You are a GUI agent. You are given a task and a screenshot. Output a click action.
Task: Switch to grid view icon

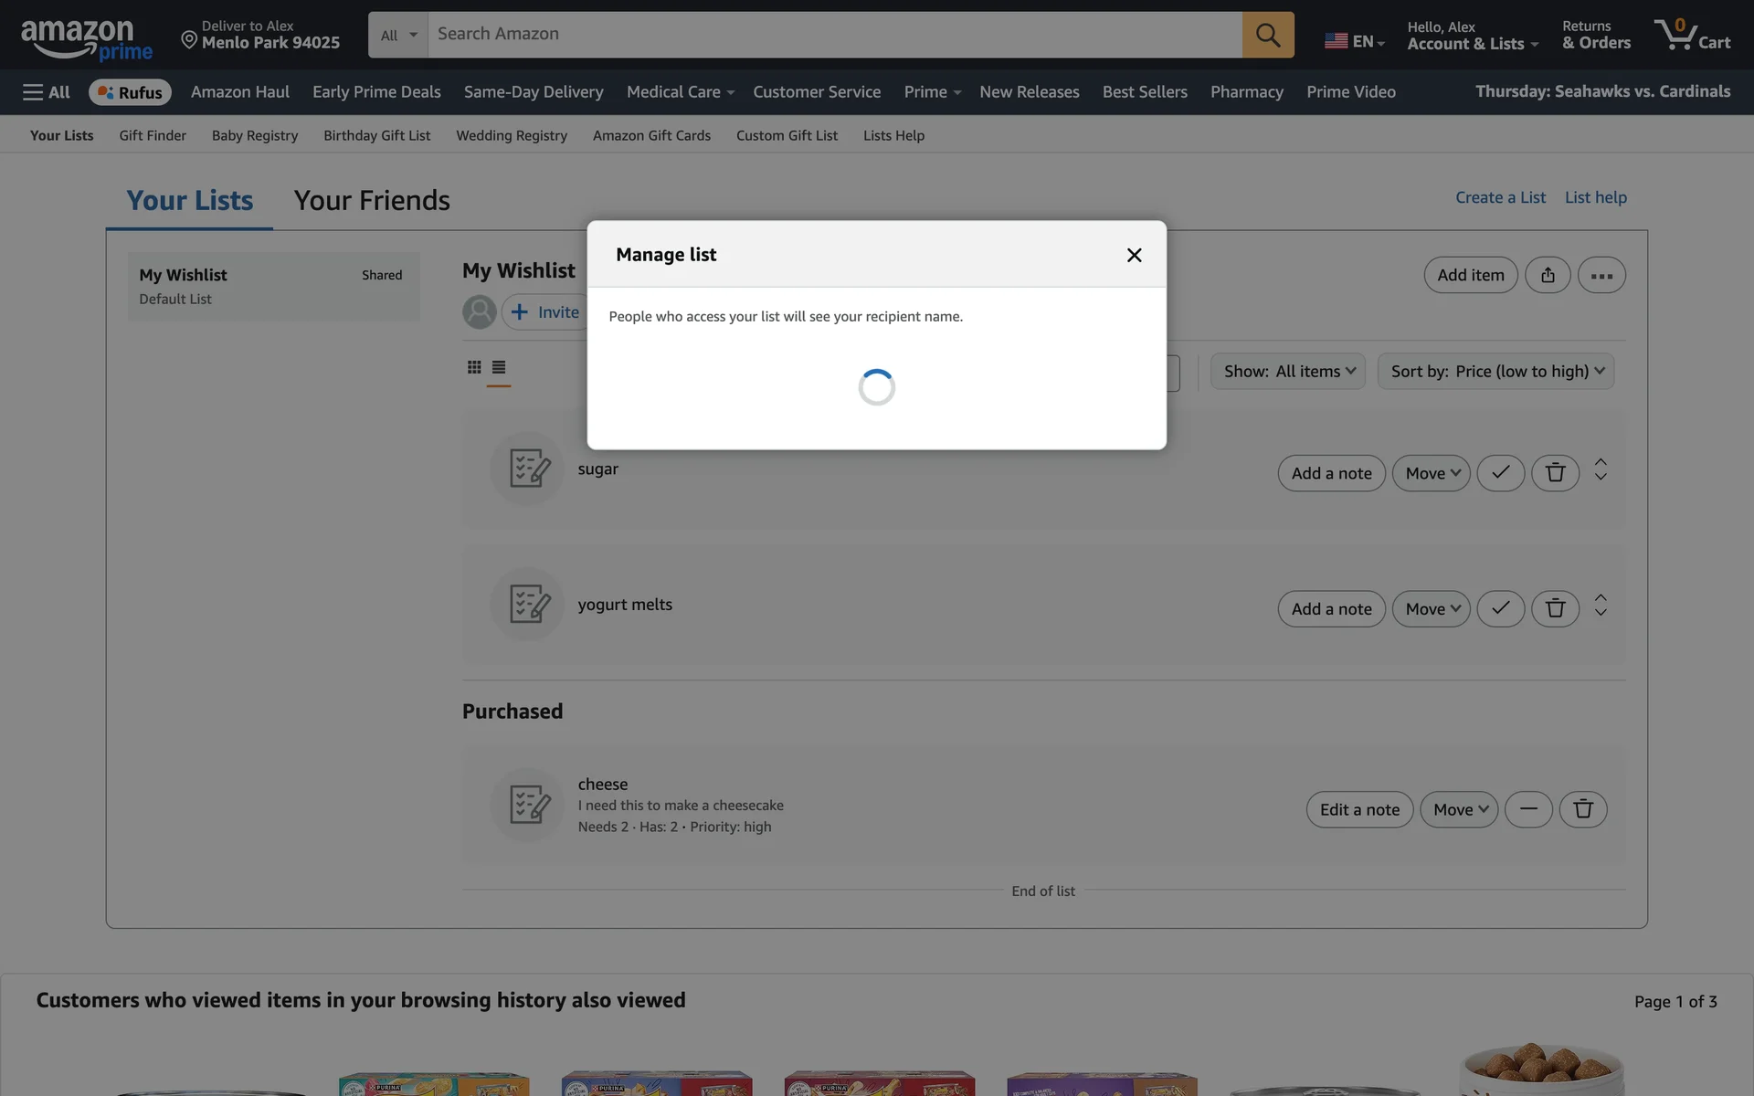pyautogui.click(x=474, y=367)
